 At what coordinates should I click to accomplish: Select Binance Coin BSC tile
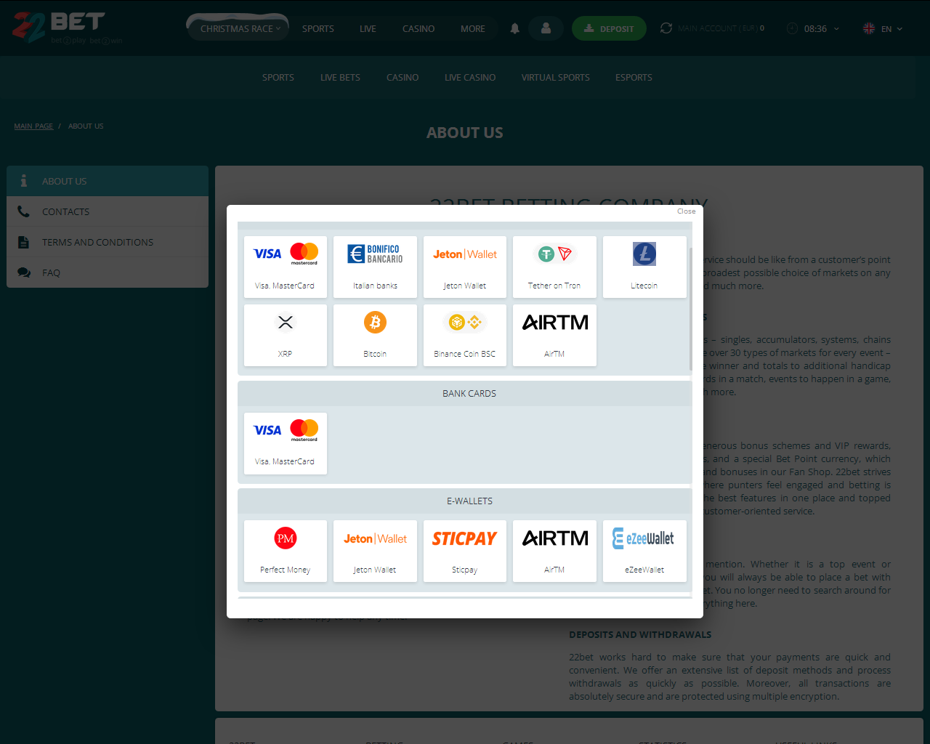pos(465,335)
